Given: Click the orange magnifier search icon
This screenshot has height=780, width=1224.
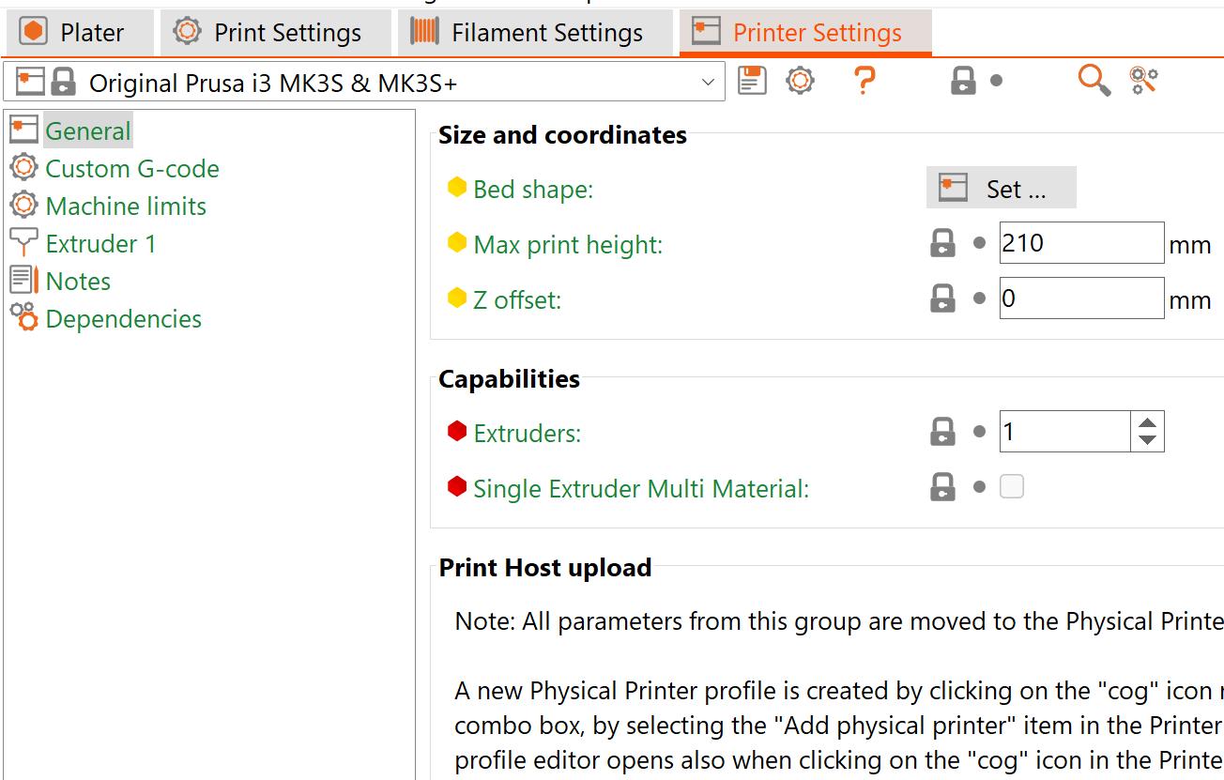Looking at the screenshot, I should (x=1094, y=81).
